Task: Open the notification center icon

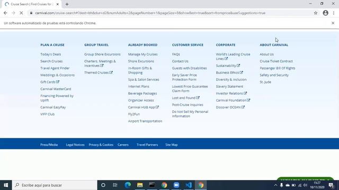Action: [331, 185]
